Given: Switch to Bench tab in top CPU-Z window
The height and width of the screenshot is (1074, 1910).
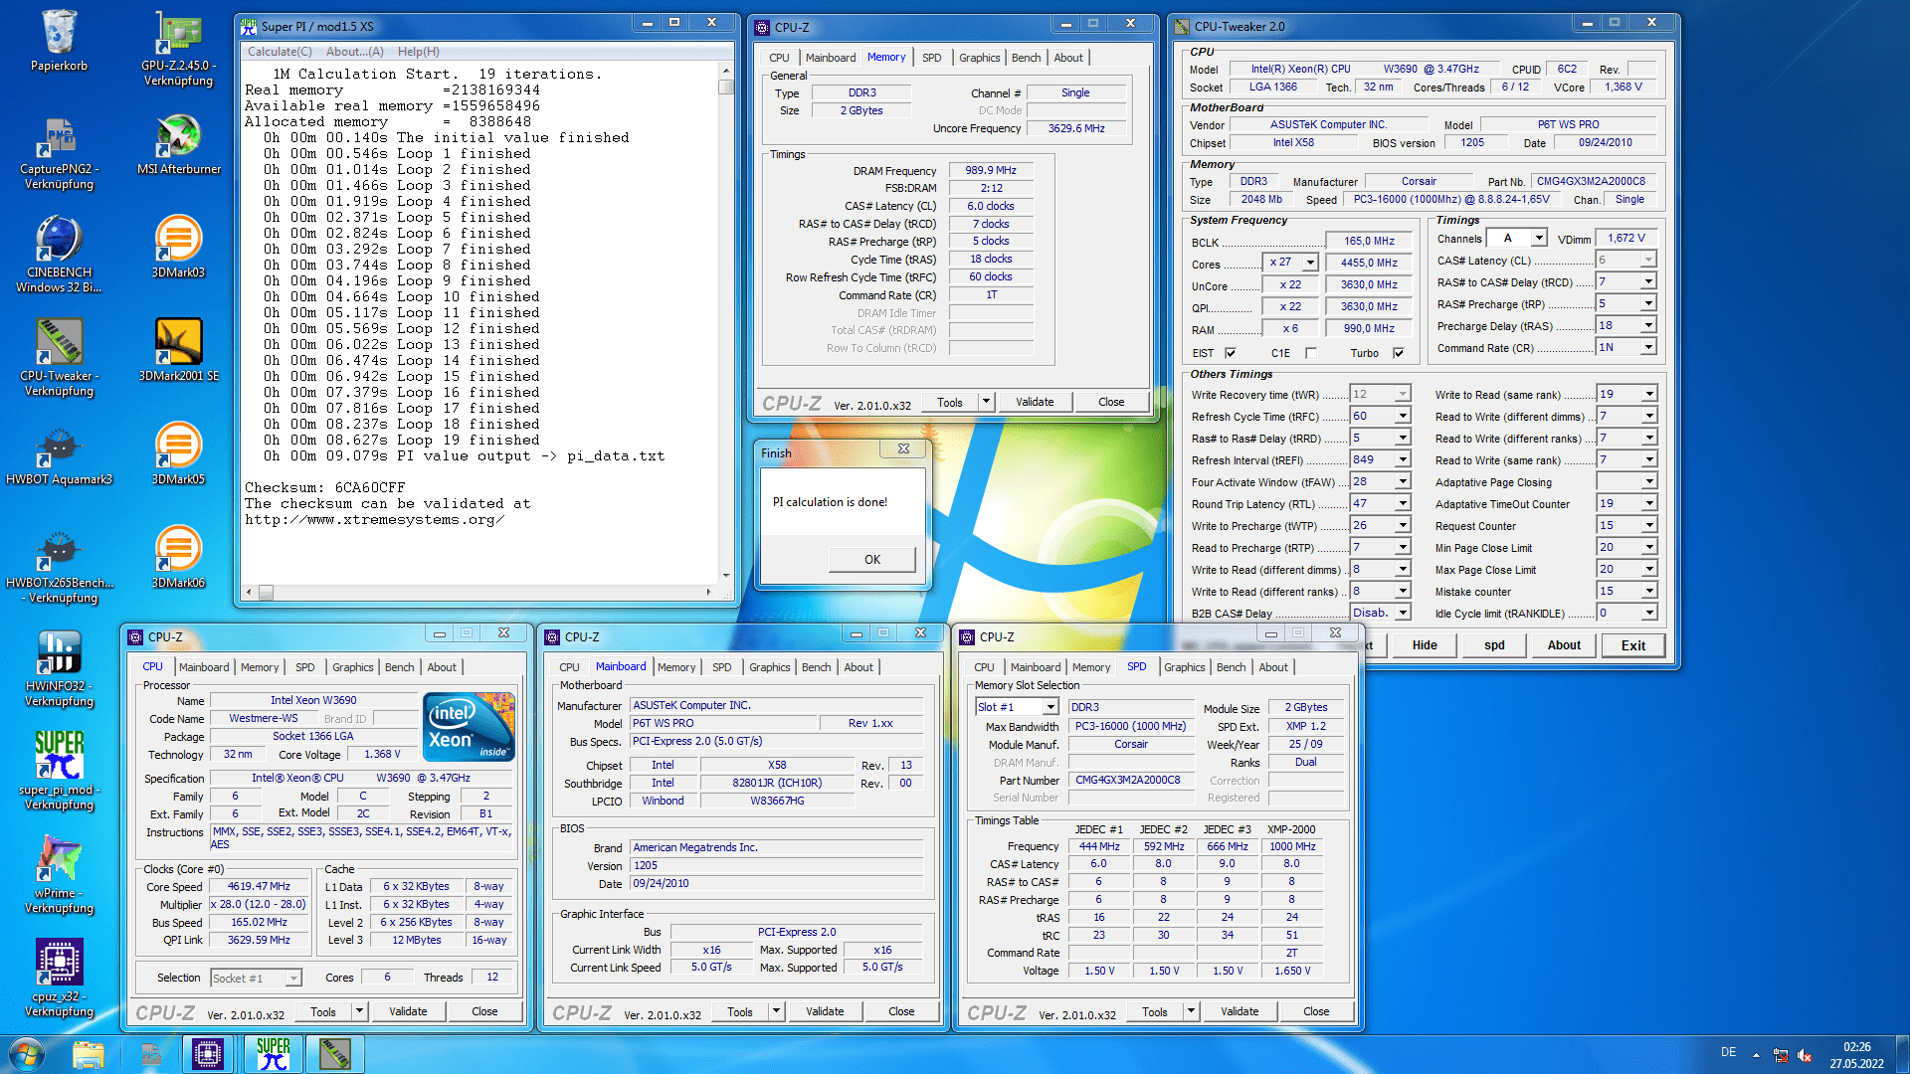Looking at the screenshot, I should [x=1026, y=58].
